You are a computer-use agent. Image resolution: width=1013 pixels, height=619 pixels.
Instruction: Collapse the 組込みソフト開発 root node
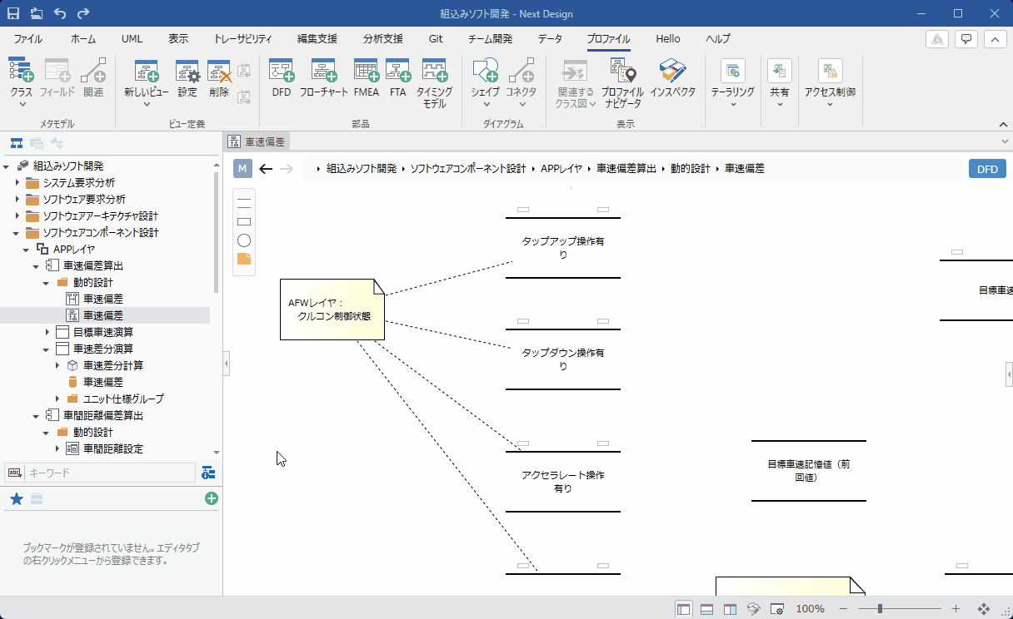pos(7,166)
